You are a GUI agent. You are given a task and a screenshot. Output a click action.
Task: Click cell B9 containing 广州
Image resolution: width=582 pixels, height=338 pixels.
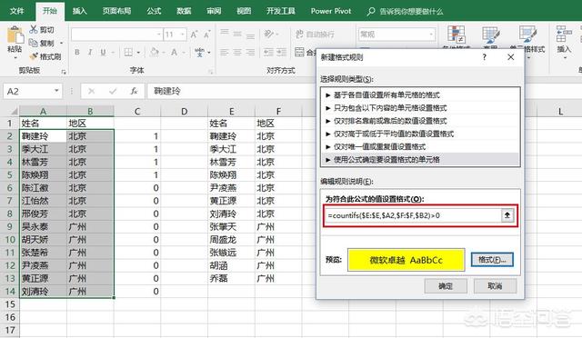tap(90, 226)
